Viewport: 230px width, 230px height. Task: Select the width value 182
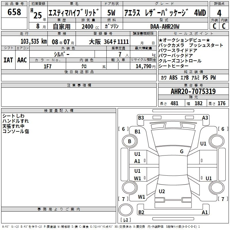[x=198, y=103]
